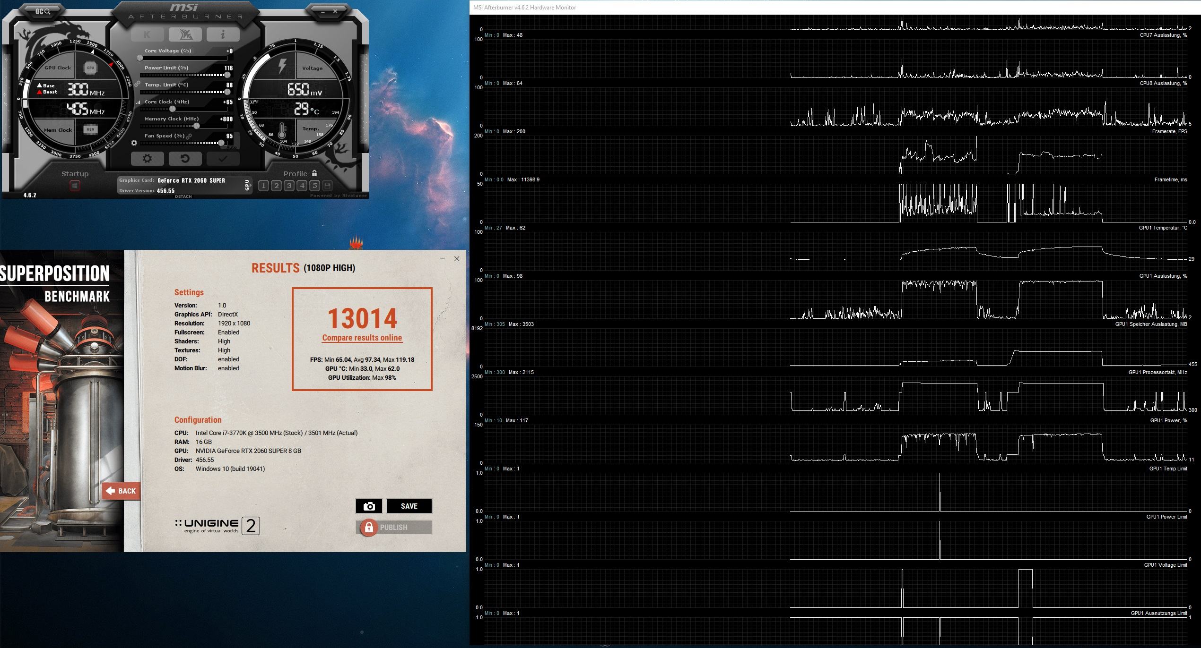Click the 13014 benchmark score
Screen dimensions: 1201x648
click(x=362, y=318)
